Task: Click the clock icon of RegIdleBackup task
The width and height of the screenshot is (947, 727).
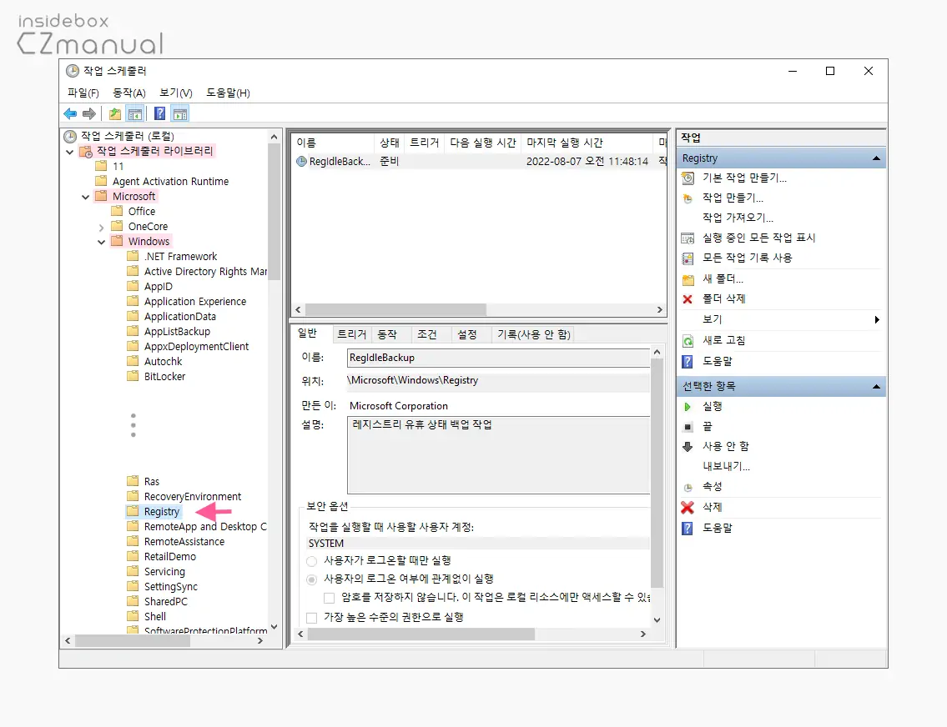Action: pos(301,161)
